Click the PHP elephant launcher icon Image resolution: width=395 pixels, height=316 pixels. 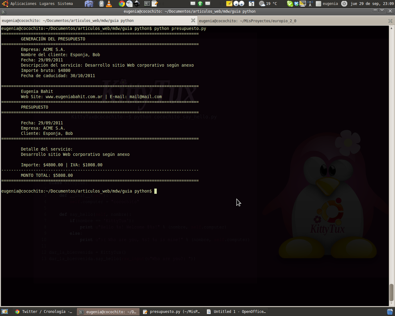coord(89,4)
